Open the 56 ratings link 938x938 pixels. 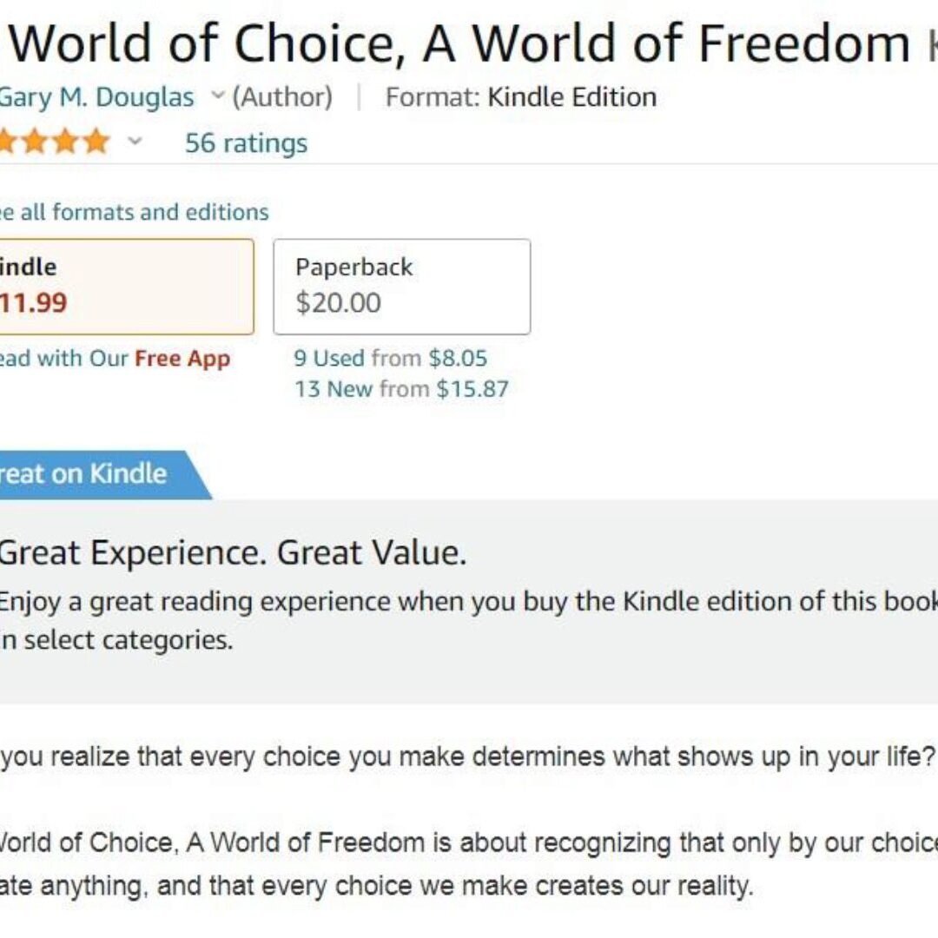(x=246, y=142)
